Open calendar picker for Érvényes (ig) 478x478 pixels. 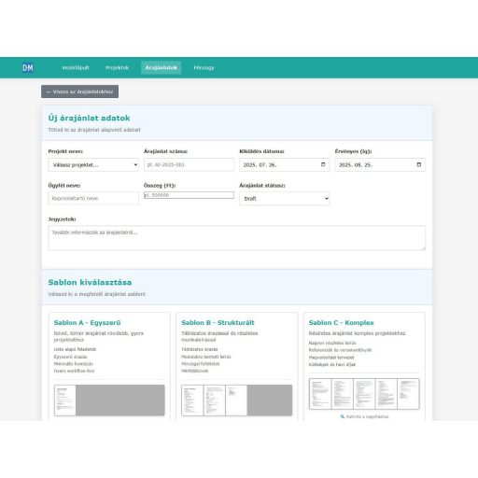[419, 164]
